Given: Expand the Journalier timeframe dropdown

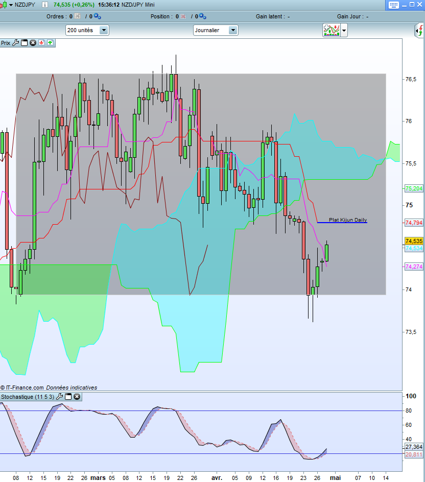Looking at the screenshot, I should point(233,30).
